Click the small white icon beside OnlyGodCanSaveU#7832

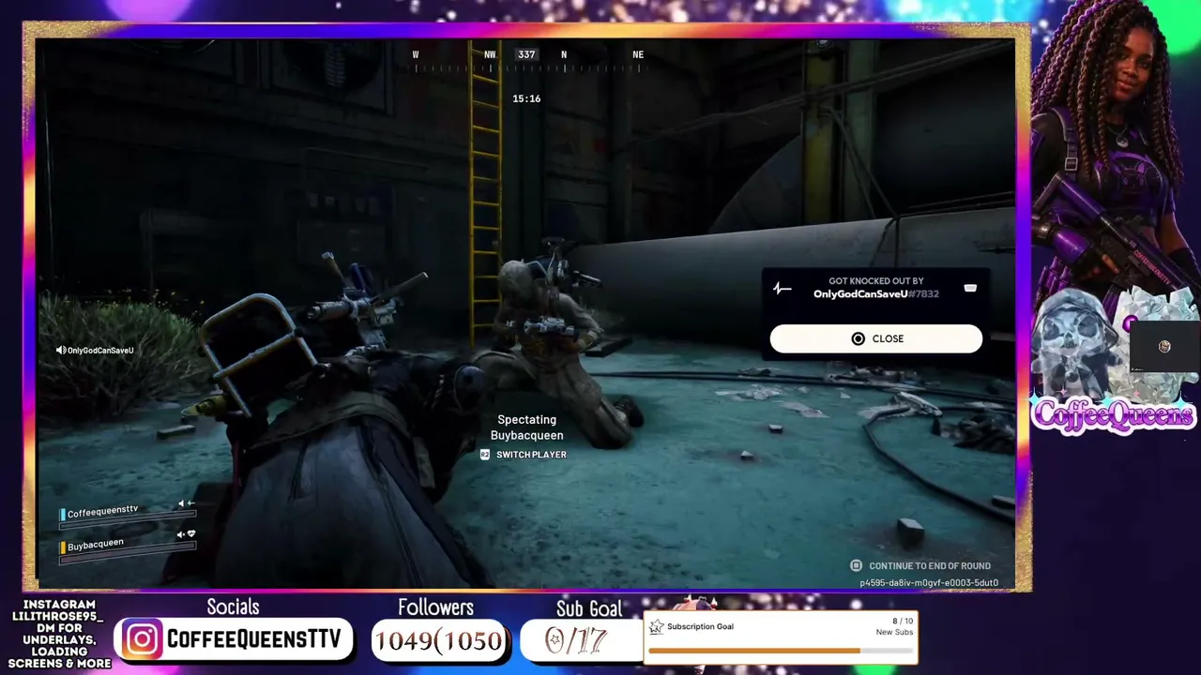pos(970,288)
